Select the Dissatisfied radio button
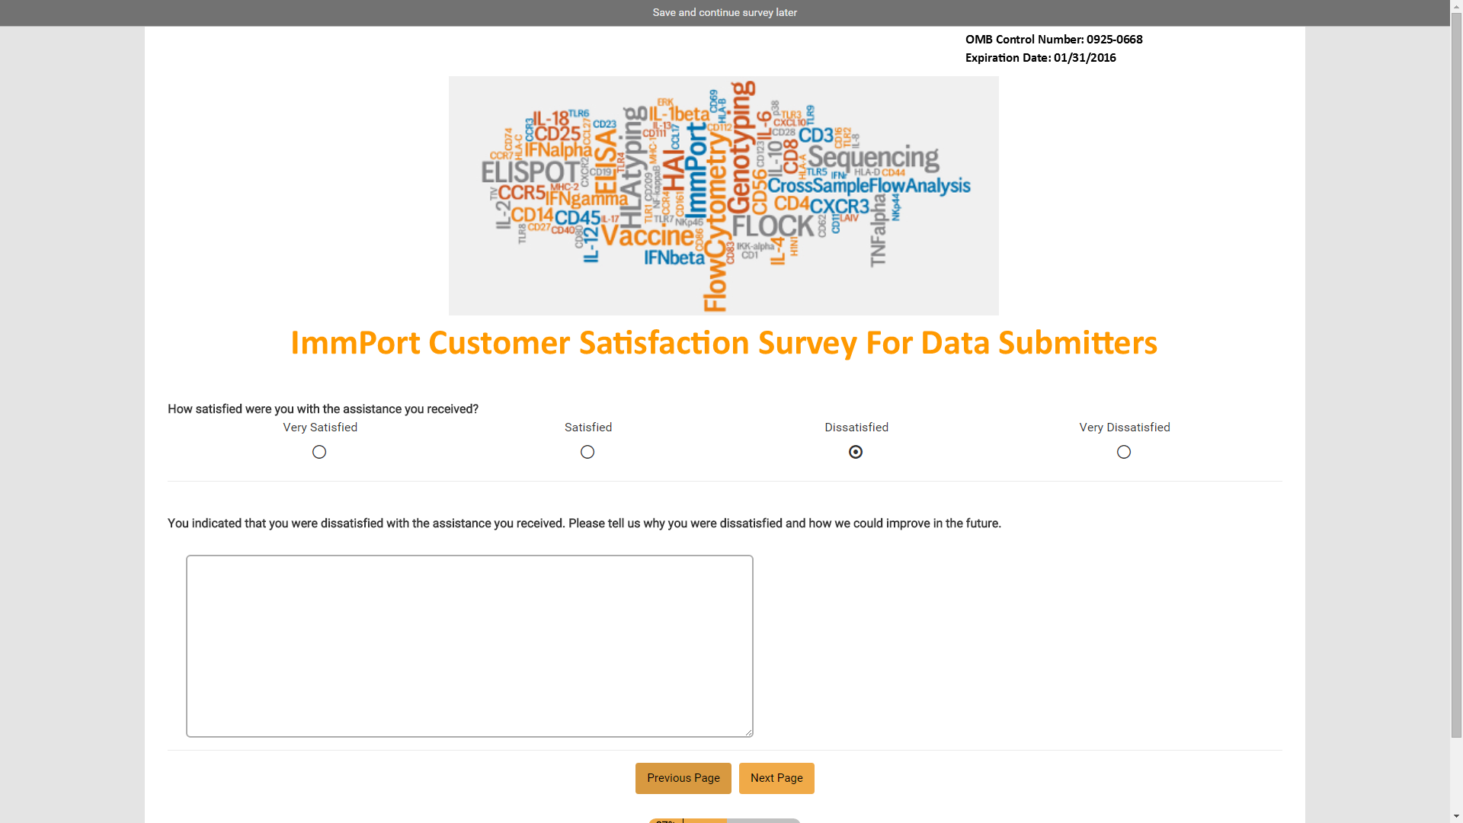1463x823 pixels. [x=856, y=452]
